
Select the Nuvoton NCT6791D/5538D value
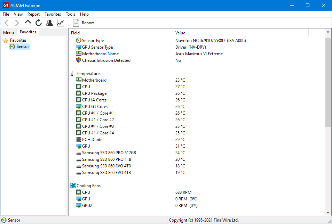211,41
